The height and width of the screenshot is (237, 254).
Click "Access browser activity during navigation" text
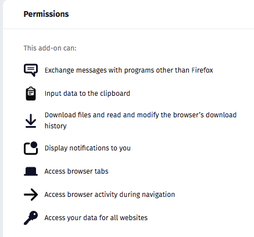coord(110,195)
